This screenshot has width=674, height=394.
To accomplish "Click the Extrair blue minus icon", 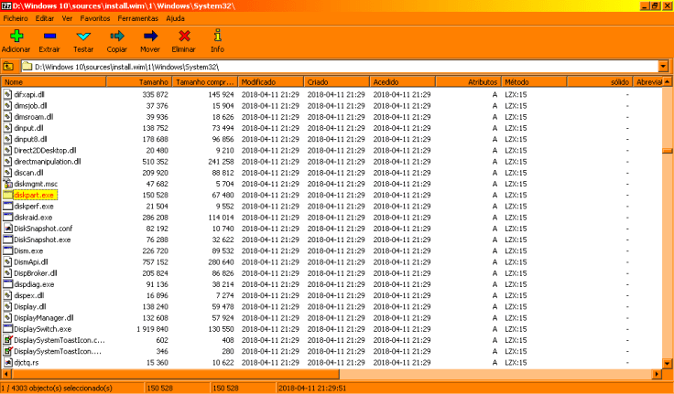I will pos(49,36).
